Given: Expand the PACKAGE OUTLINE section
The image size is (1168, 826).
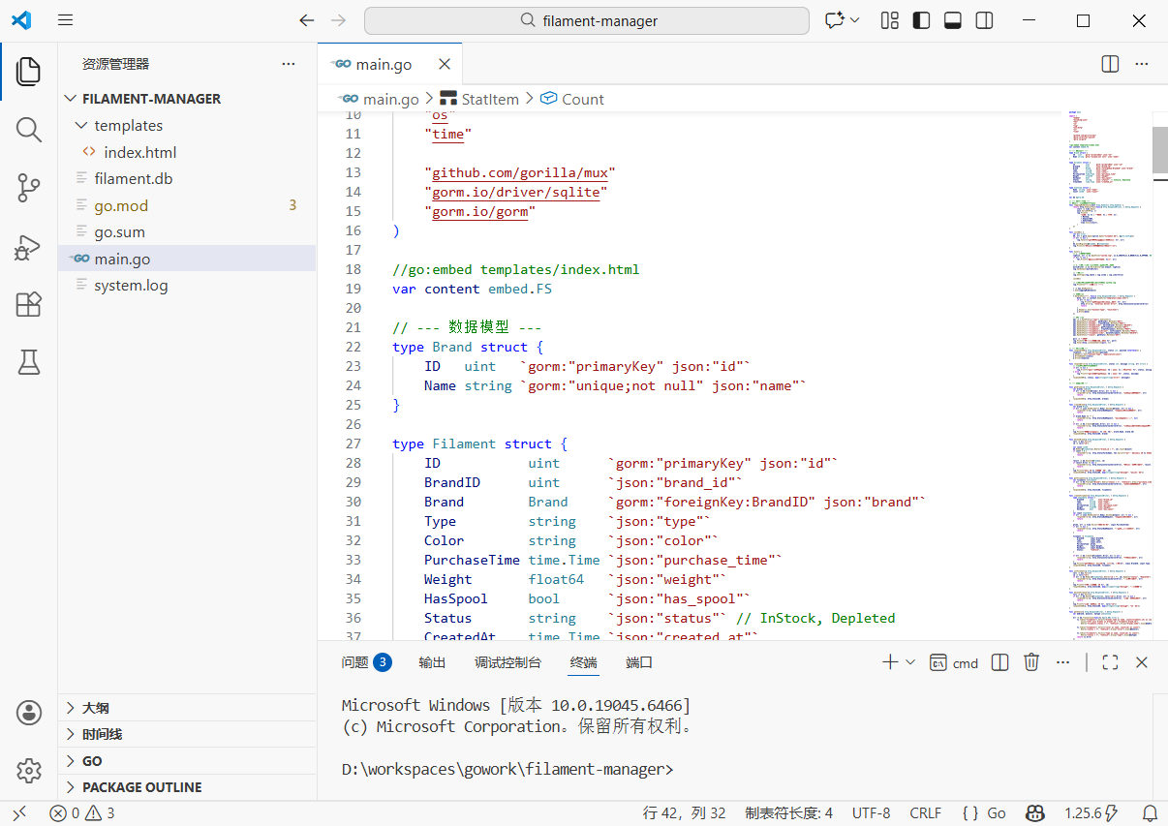Looking at the screenshot, I should 141,787.
